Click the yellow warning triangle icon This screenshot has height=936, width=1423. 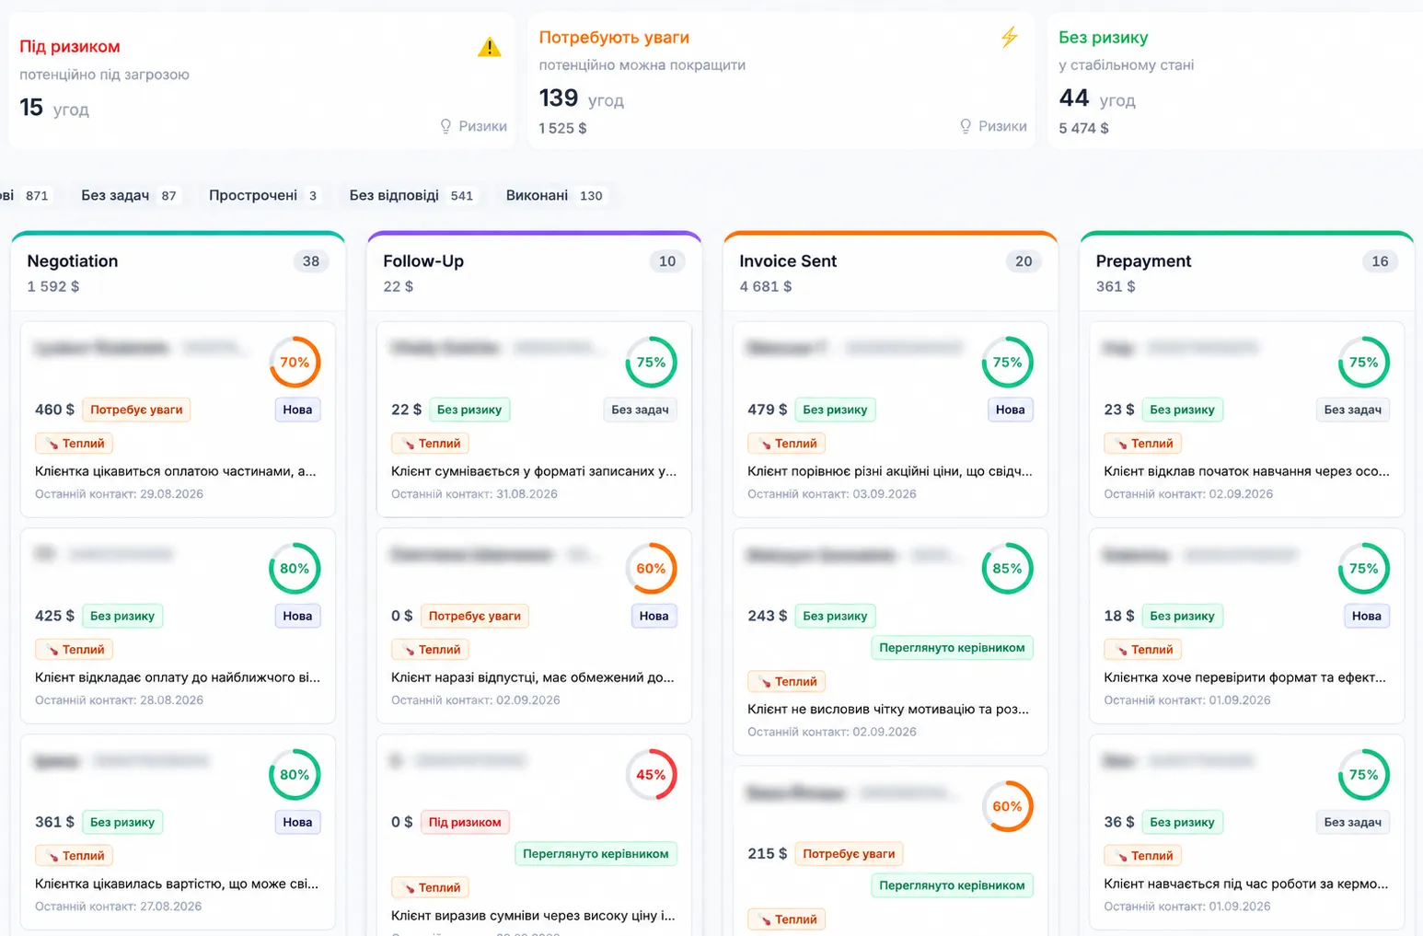click(x=490, y=47)
